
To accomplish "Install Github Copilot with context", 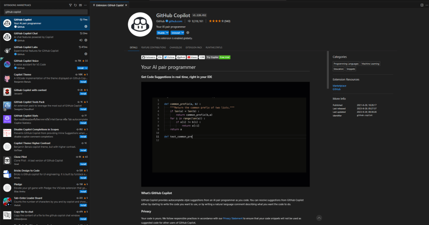I will [83, 94].
